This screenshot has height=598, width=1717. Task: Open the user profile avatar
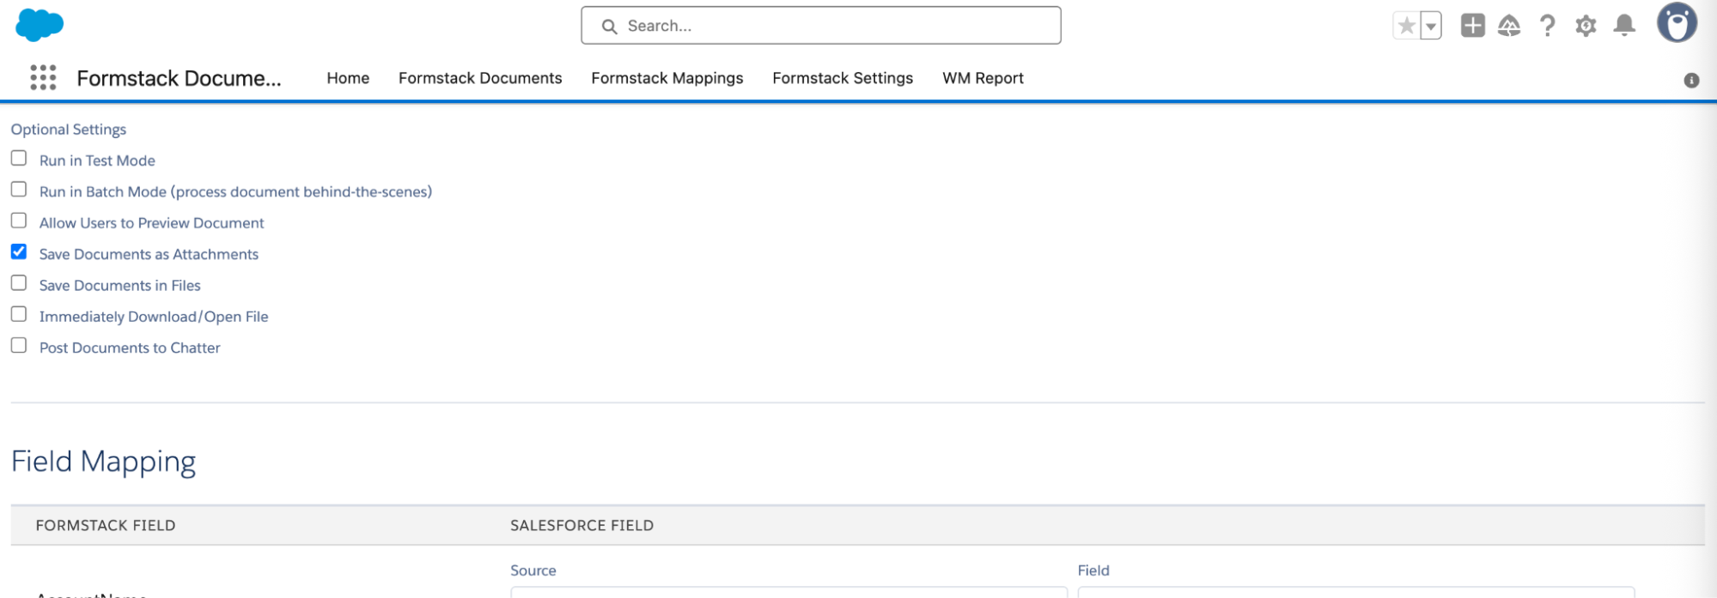[1676, 23]
